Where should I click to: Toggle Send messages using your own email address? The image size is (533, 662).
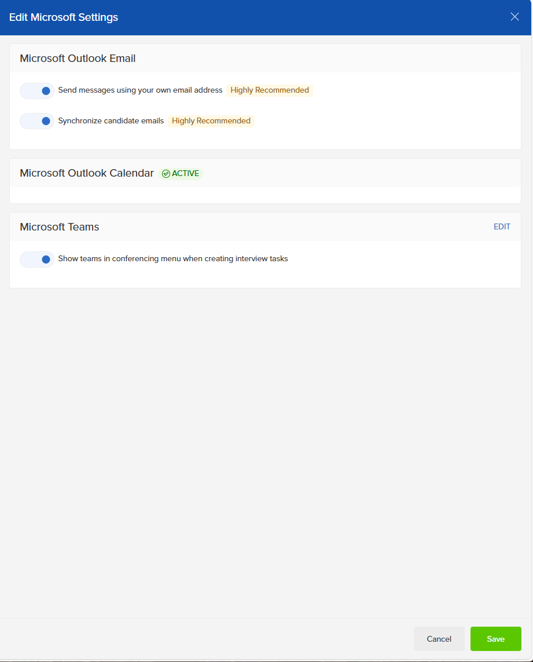pos(37,91)
